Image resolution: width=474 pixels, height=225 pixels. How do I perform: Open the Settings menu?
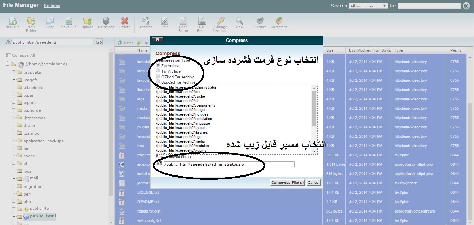(x=52, y=5)
